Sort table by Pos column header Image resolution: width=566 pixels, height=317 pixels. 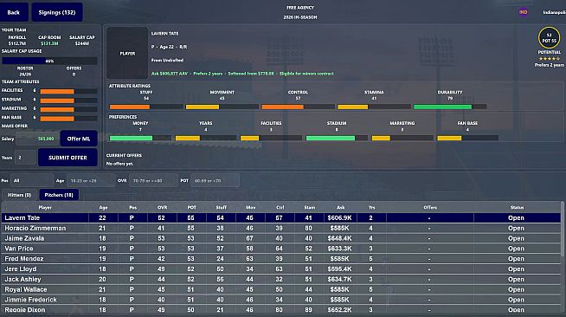coord(132,208)
